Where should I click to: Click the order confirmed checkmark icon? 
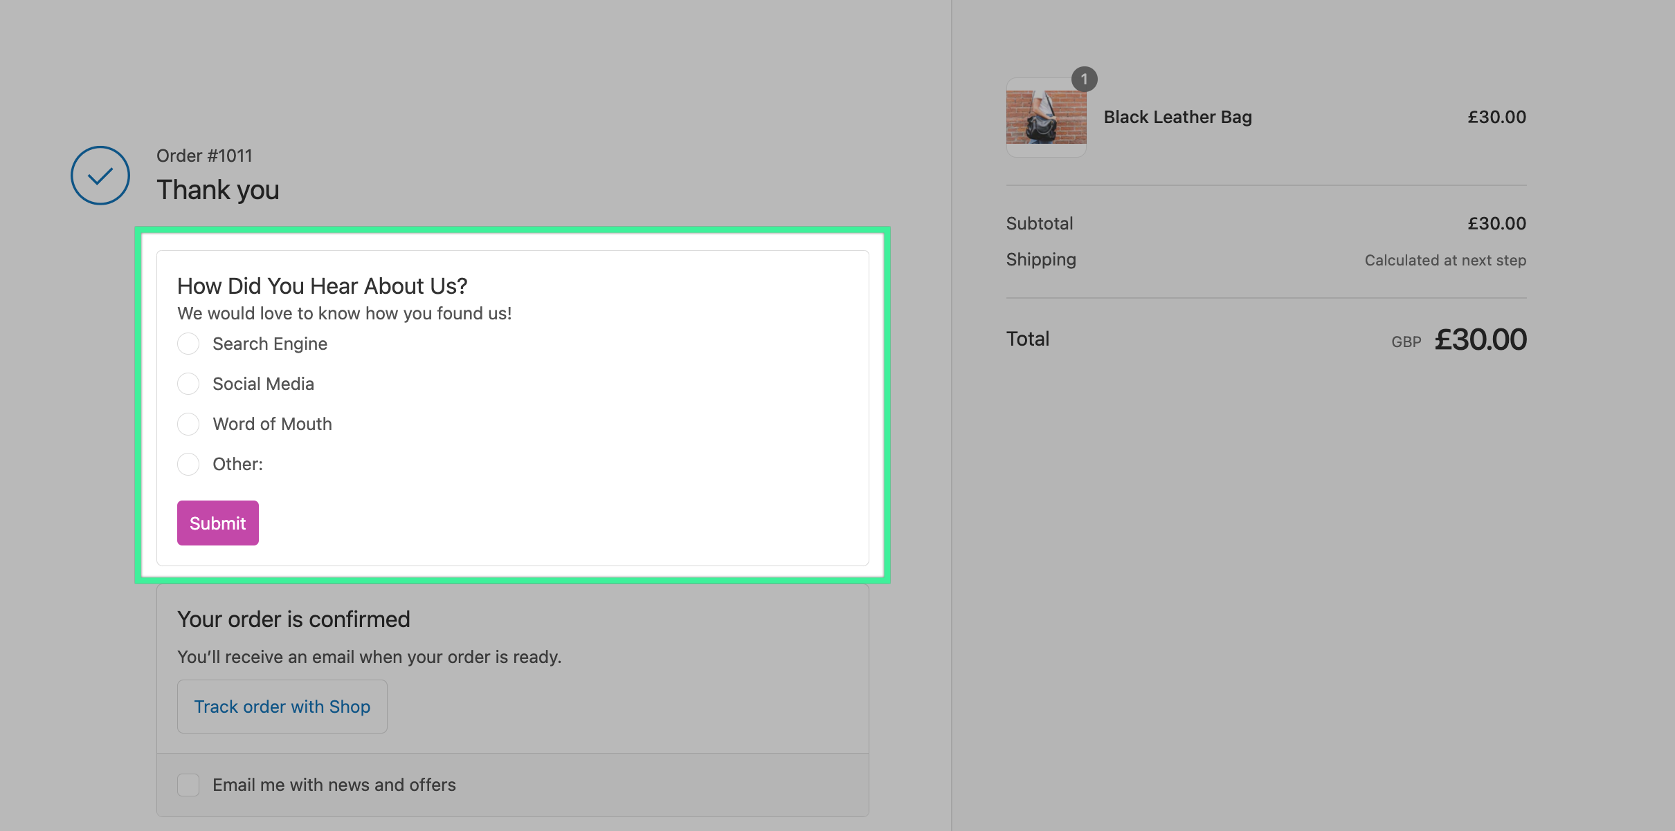100,176
